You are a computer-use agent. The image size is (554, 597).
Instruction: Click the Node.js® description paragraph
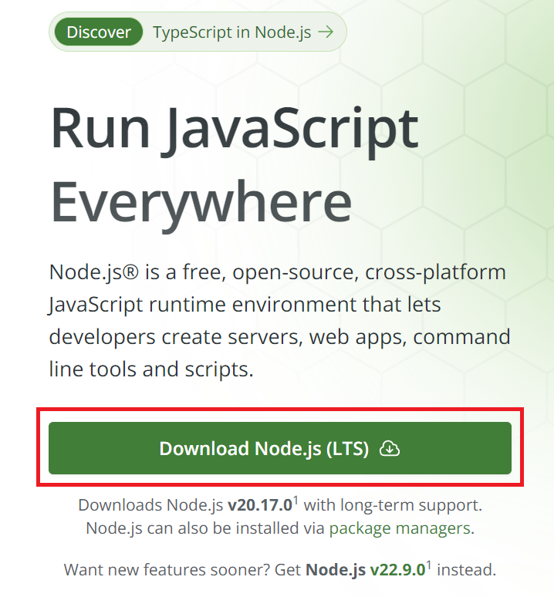point(280,321)
